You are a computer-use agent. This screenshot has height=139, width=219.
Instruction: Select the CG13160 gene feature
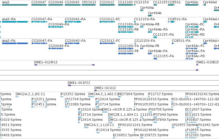coord(126,5)
